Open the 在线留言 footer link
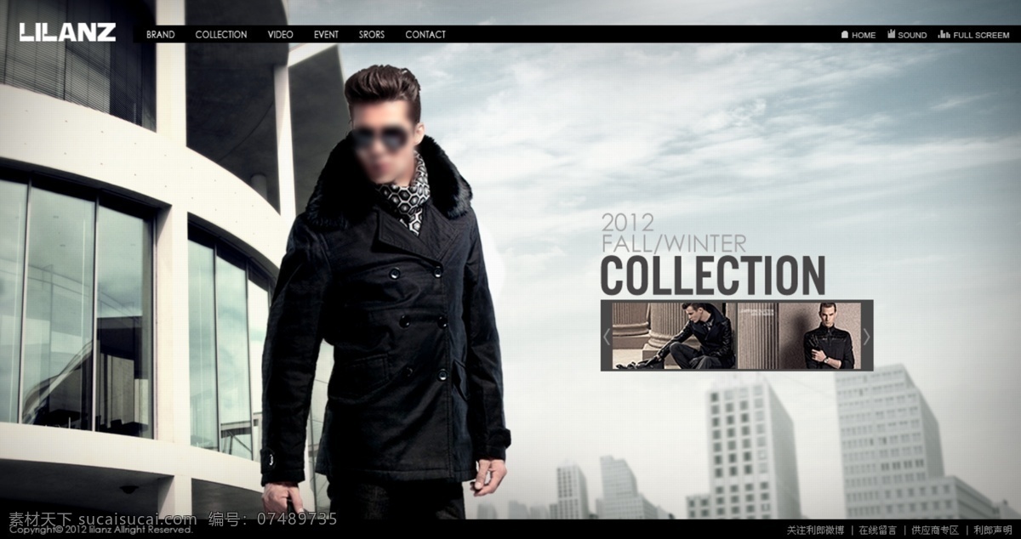The height and width of the screenshot is (539, 1021). point(877,530)
